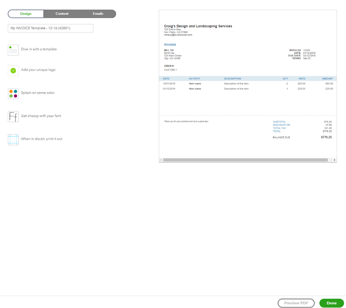Image resolution: width=346 pixels, height=308 pixels.
Task: Switch to the Design tab
Action: [x=26, y=14]
